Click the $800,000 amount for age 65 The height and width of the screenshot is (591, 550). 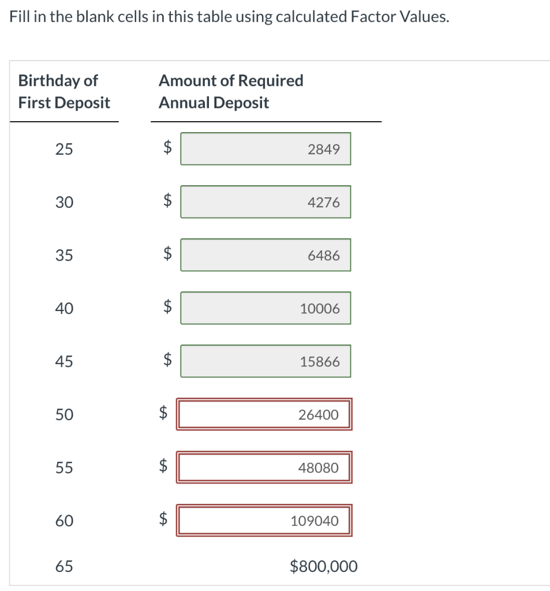324,566
